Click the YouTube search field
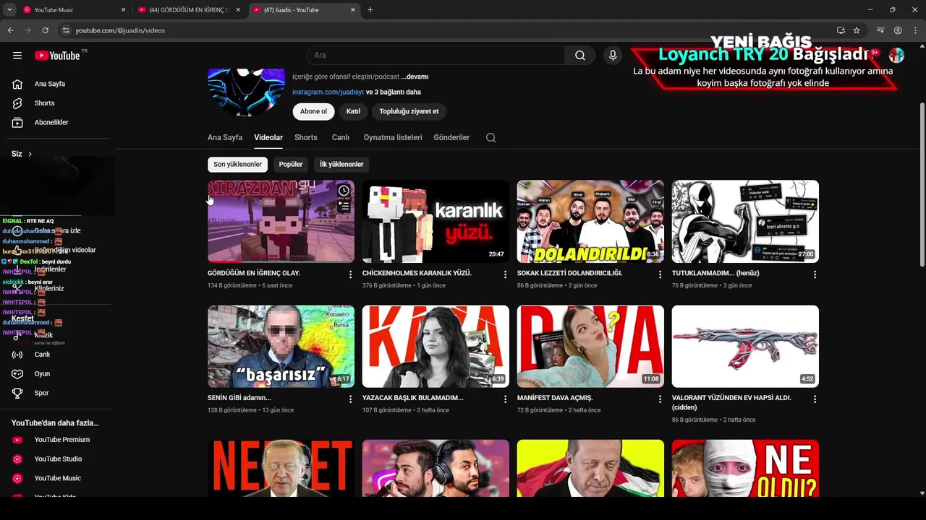 (x=436, y=56)
